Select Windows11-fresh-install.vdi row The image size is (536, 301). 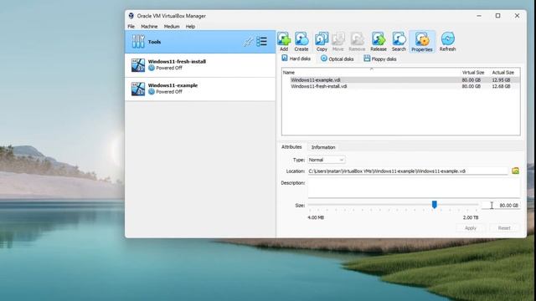point(400,86)
